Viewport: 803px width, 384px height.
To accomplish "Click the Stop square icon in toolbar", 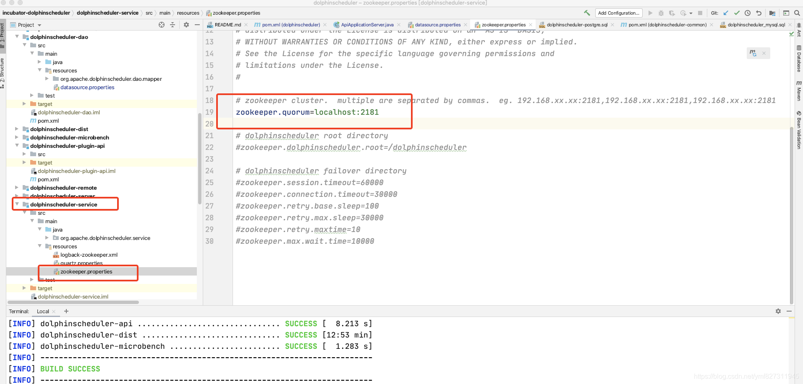I will point(700,13).
